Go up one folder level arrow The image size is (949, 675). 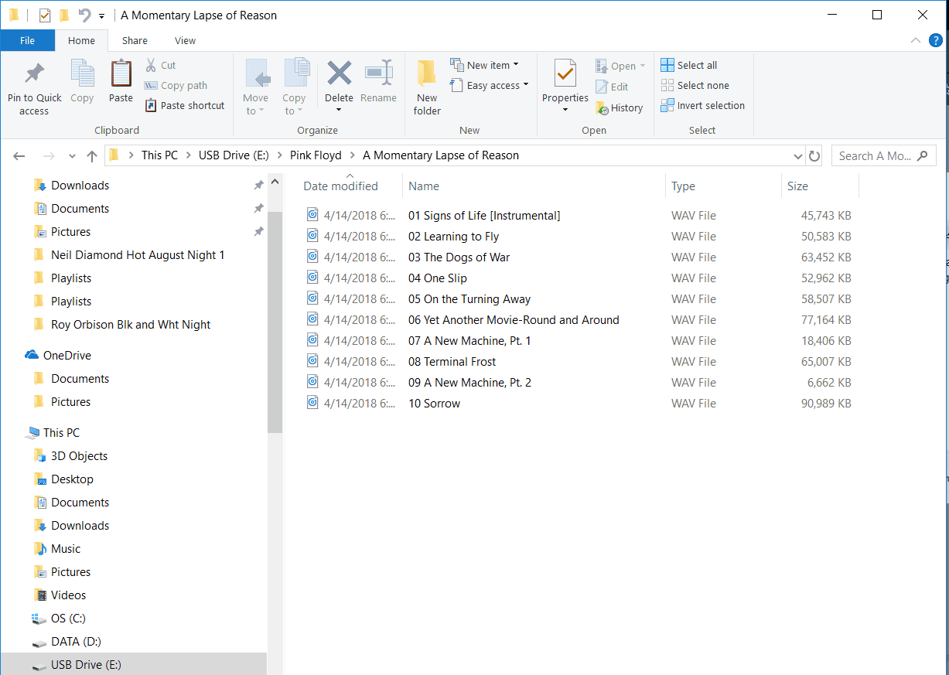92,156
